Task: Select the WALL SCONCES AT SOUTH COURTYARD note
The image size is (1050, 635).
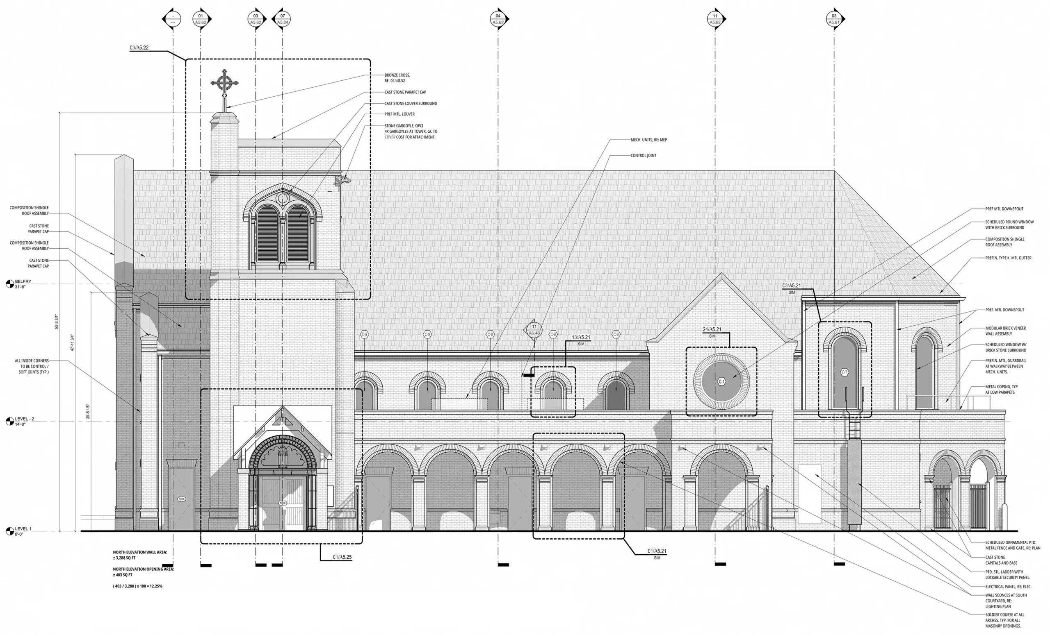Action: (1006, 601)
